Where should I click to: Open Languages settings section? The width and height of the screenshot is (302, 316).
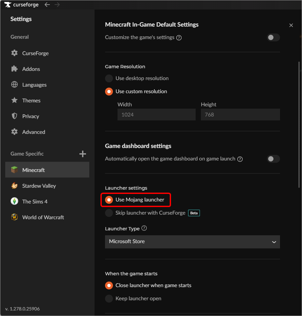[x=47, y=85]
